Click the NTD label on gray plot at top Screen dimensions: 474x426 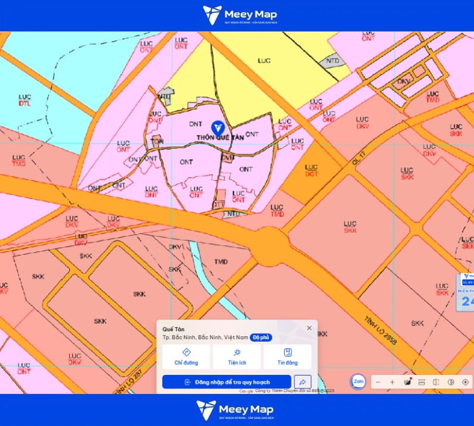(332, 61)
